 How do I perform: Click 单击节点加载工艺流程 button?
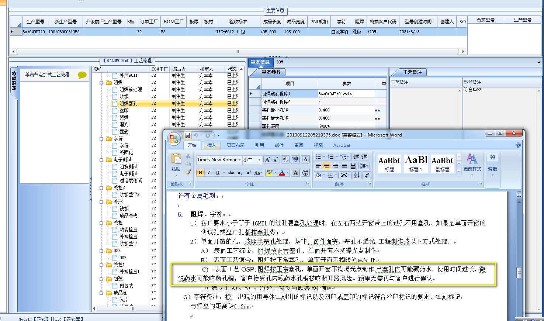47,75
